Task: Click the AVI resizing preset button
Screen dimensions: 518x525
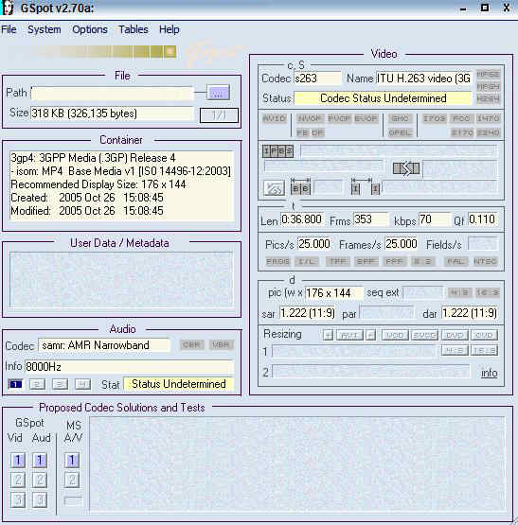Action: click(349, 335)
